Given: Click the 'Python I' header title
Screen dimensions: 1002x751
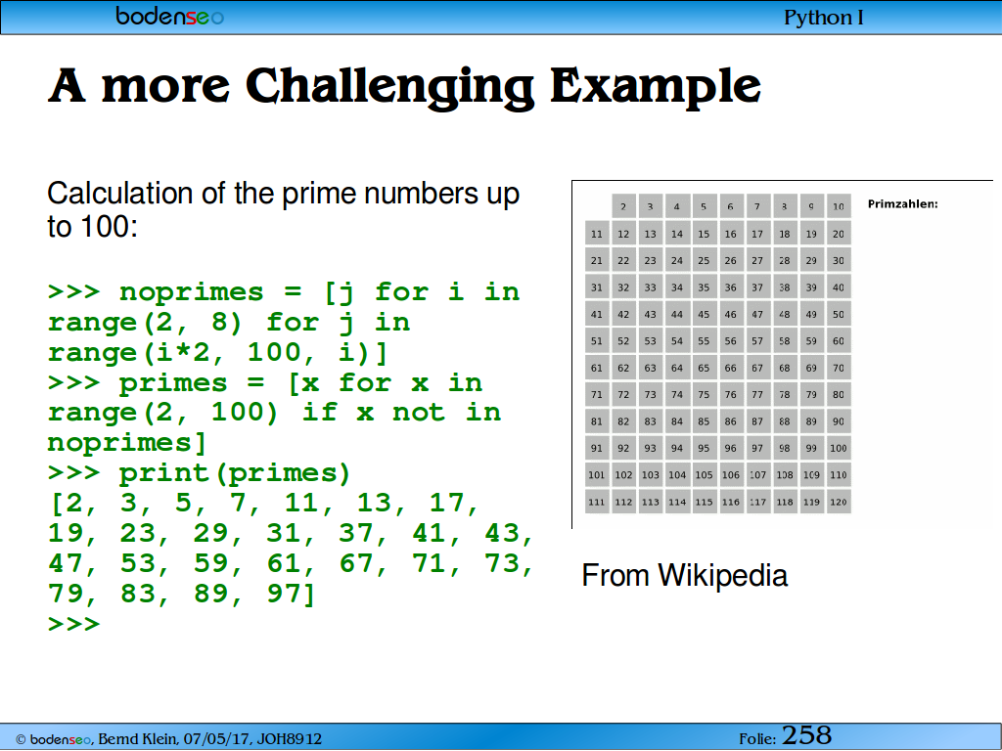Looking at the screenshot, I should coord(823,18).
